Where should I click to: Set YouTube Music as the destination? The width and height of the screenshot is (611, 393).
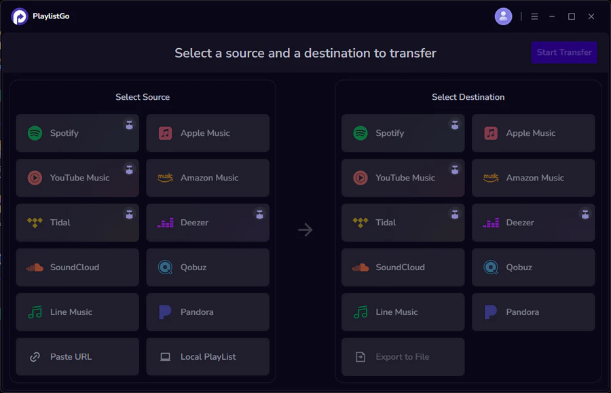[x=403, y=178]
